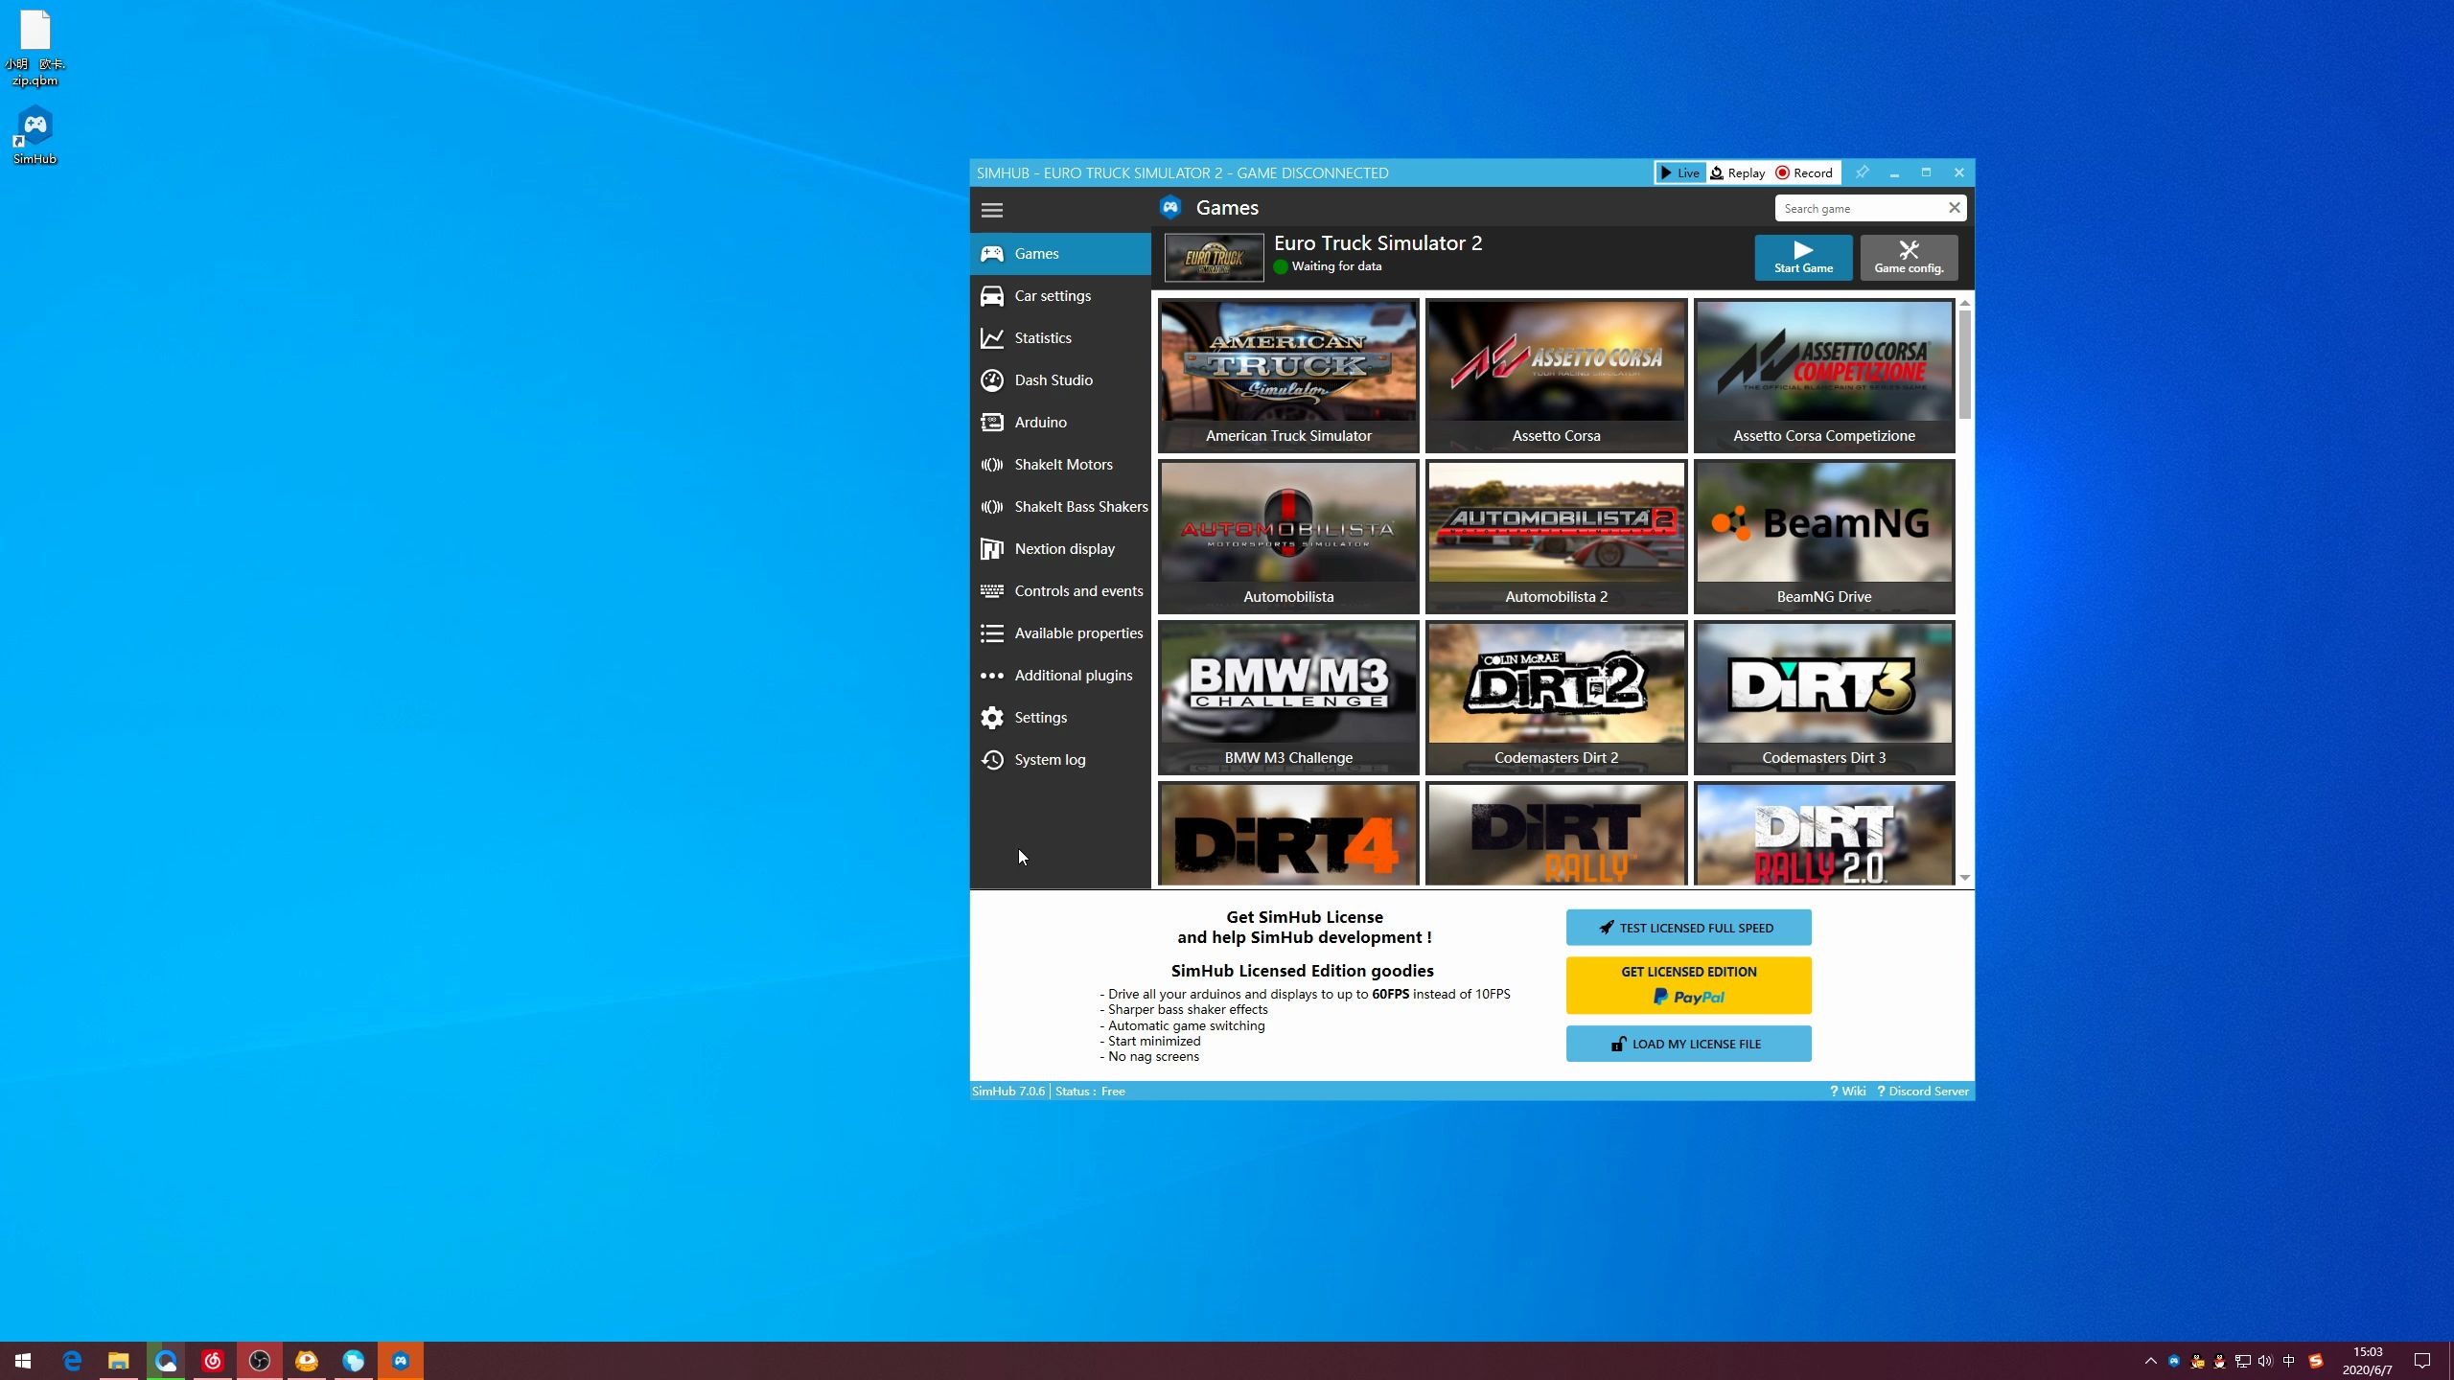Clear the game search box
Image resolution: width=2454 pixels, height=1380 pixels.
(x=1954, y=208)
